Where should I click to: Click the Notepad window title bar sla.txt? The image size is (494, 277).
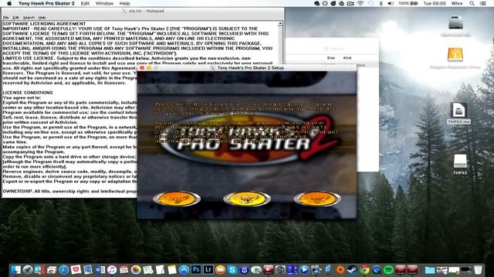(144, 11)
